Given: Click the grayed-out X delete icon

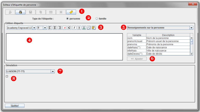Looking at the screenshot, I should tap(61, 12).
